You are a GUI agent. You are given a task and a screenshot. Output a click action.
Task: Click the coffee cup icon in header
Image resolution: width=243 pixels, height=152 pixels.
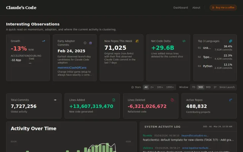(213, 8)
